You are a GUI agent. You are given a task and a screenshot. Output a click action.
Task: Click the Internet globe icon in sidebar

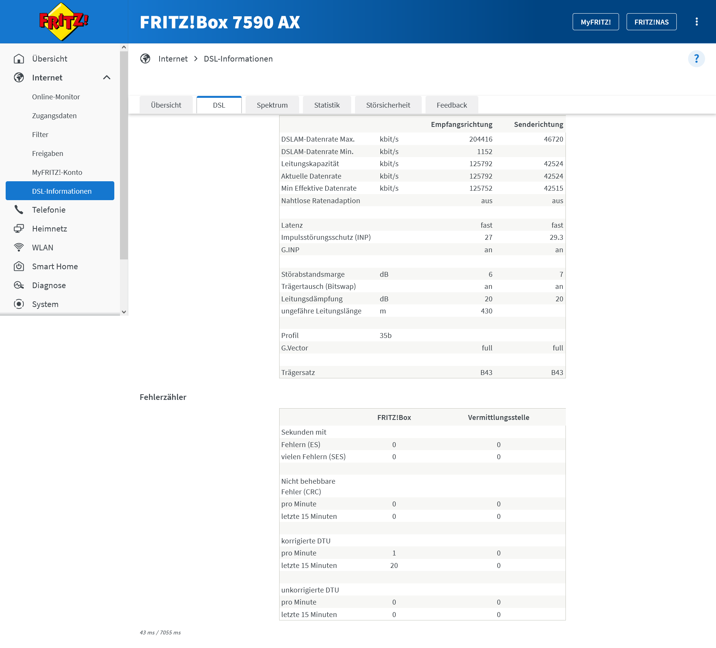click(x=19, y=77)
